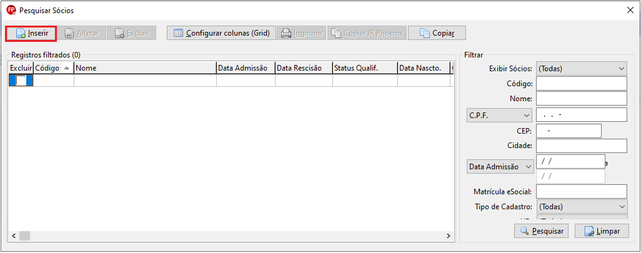641x253 pixels.
Task: Click the CEP input field
Action: pyautogui.click(x=569, y=131)
